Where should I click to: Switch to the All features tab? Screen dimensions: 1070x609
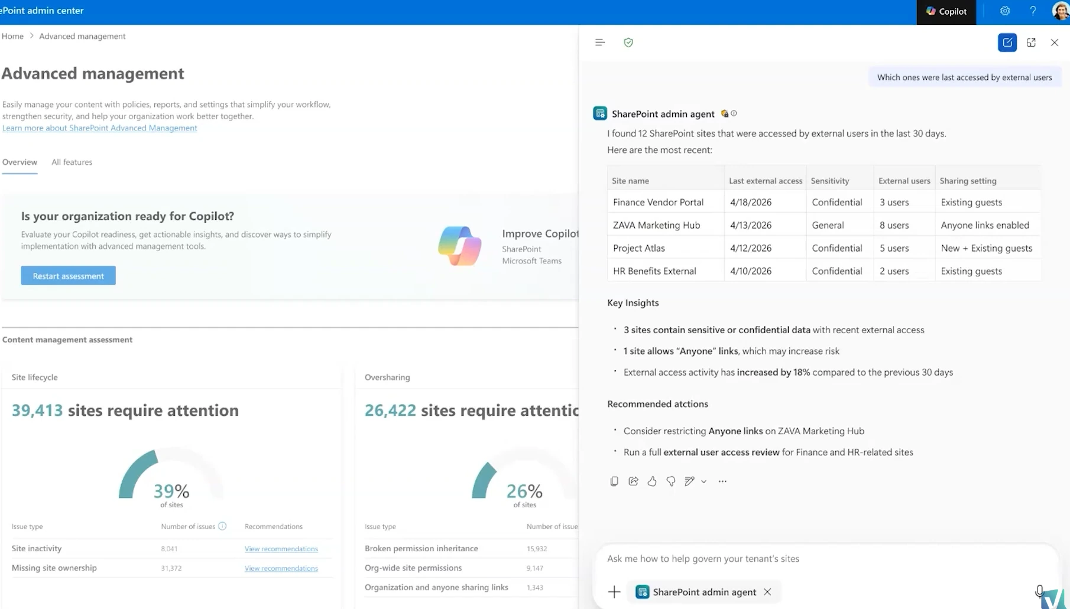point(72,162)
